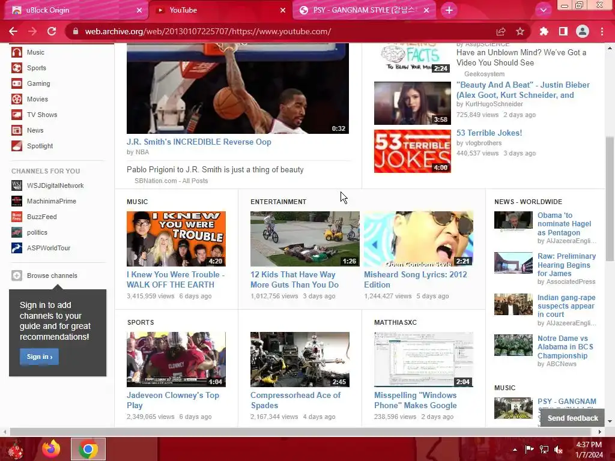Click the share page icon in address bar
The width and height of the screenshot is (615, 461).
(x=501, y=31)
